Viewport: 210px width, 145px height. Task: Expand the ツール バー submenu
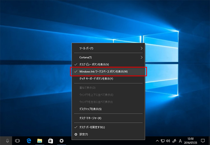(108, 48)
